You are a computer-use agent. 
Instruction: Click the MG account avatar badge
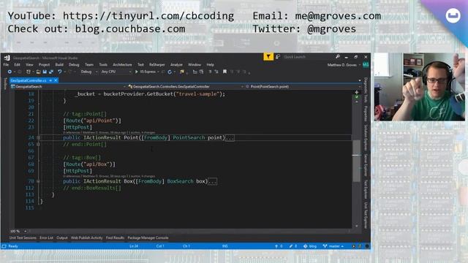tap(366, 65)
